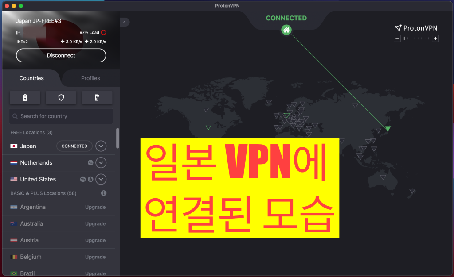Screen dimensions: 454x277
Task: Click Upgrade next to Argentina
Action: click(95, 207)
